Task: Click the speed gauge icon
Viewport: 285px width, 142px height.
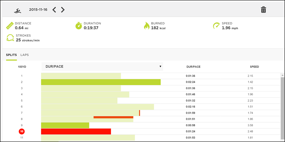Action: pyautogui.click(x=216, y=26)
